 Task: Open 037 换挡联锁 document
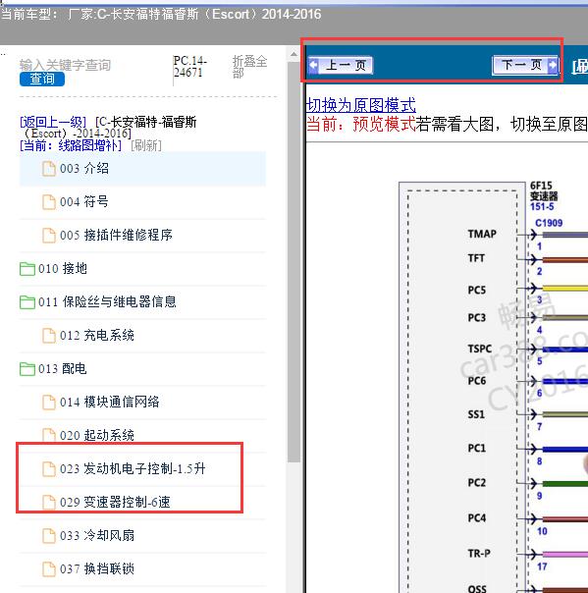142,568
